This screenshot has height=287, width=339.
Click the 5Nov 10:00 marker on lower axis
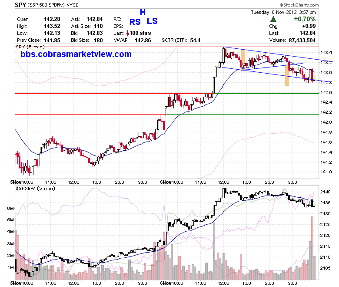(22, 283)
